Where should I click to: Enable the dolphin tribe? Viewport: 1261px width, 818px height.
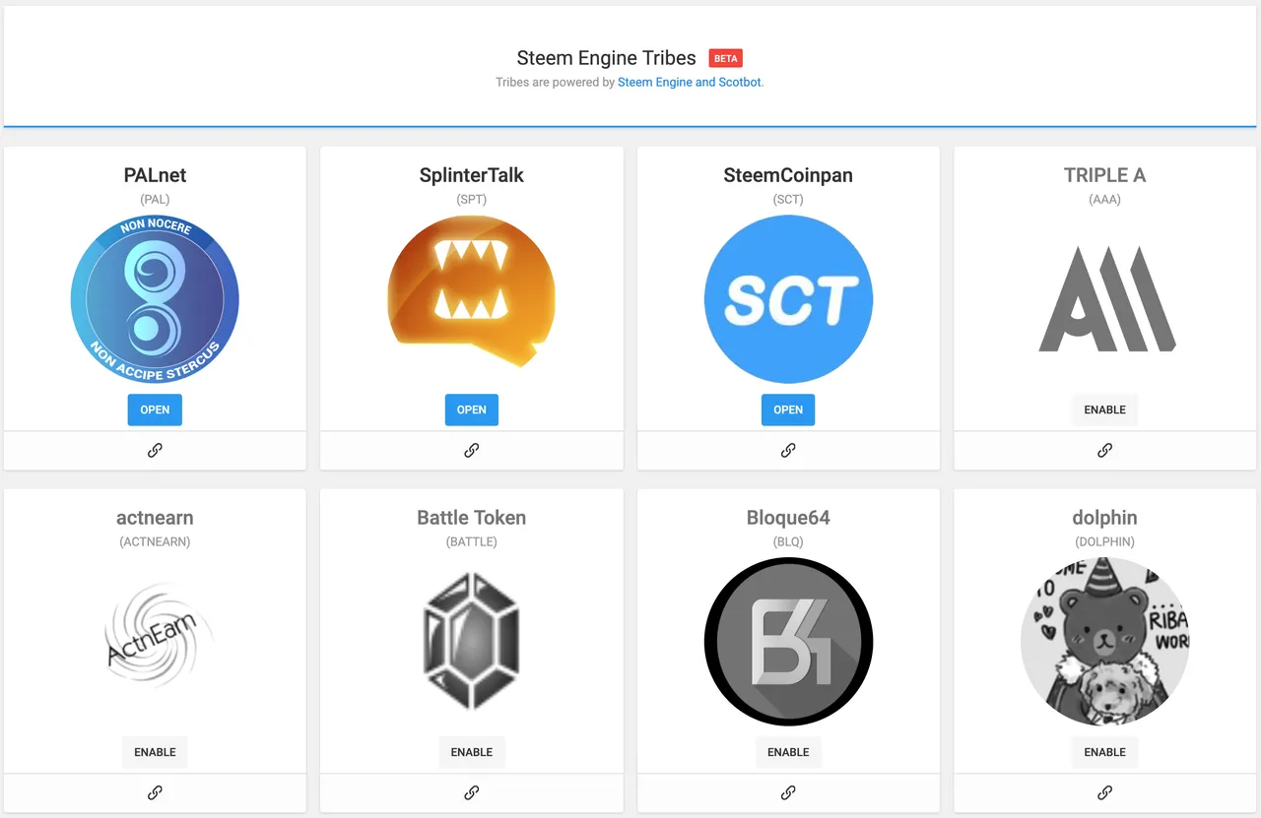coord(1104,752)
